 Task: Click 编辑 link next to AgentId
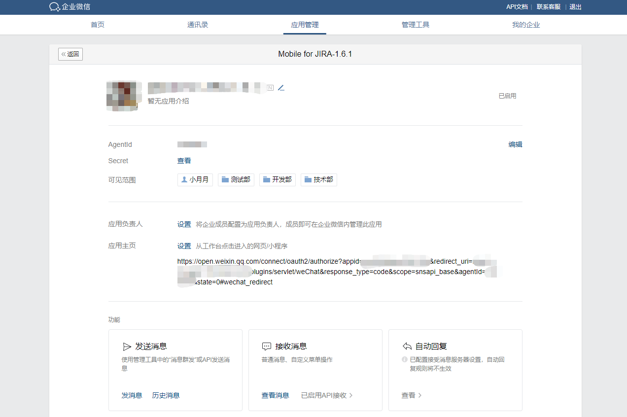pyautogui.click(x=515, y=144)
